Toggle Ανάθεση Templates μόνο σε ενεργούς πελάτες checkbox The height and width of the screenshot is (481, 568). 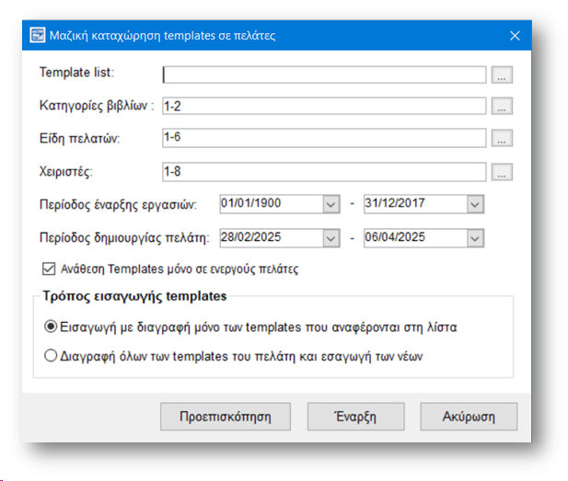(x=50, y=269)
